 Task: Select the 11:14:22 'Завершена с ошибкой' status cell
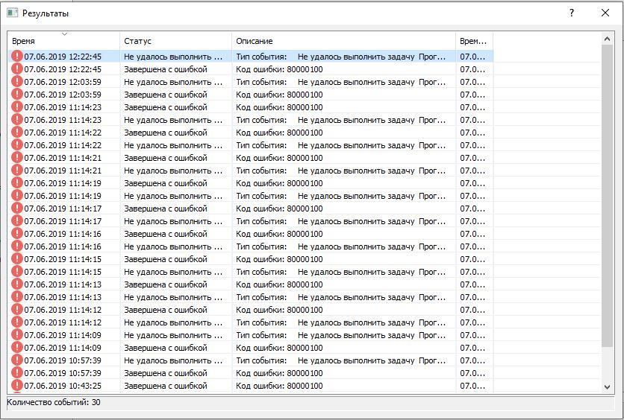click(x=166, y=133)
